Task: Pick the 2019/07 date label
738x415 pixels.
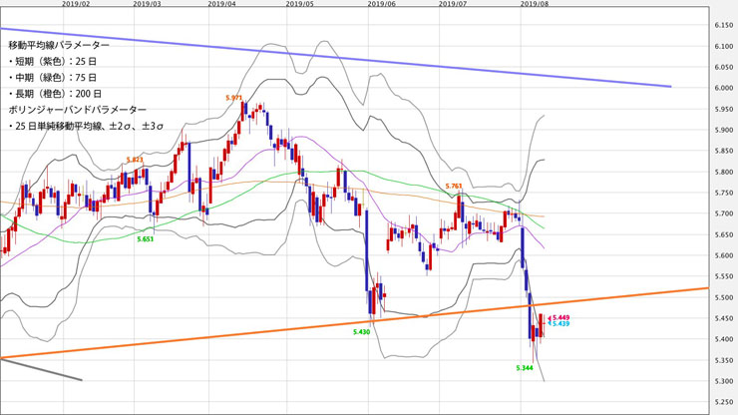Action: tap(453, 3)
